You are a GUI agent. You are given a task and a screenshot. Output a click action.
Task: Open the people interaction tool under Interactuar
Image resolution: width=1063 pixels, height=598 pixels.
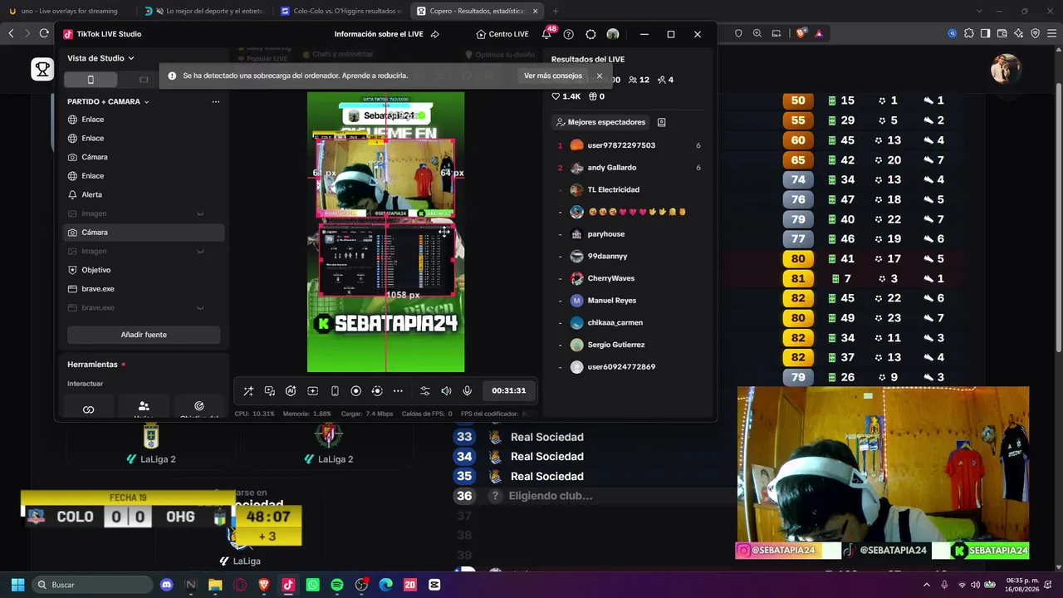click(x=144, y=408)
